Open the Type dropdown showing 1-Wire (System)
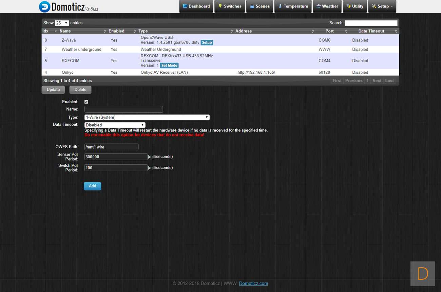Viewport: 441px width, 292px height. click(x=147, y=117)
